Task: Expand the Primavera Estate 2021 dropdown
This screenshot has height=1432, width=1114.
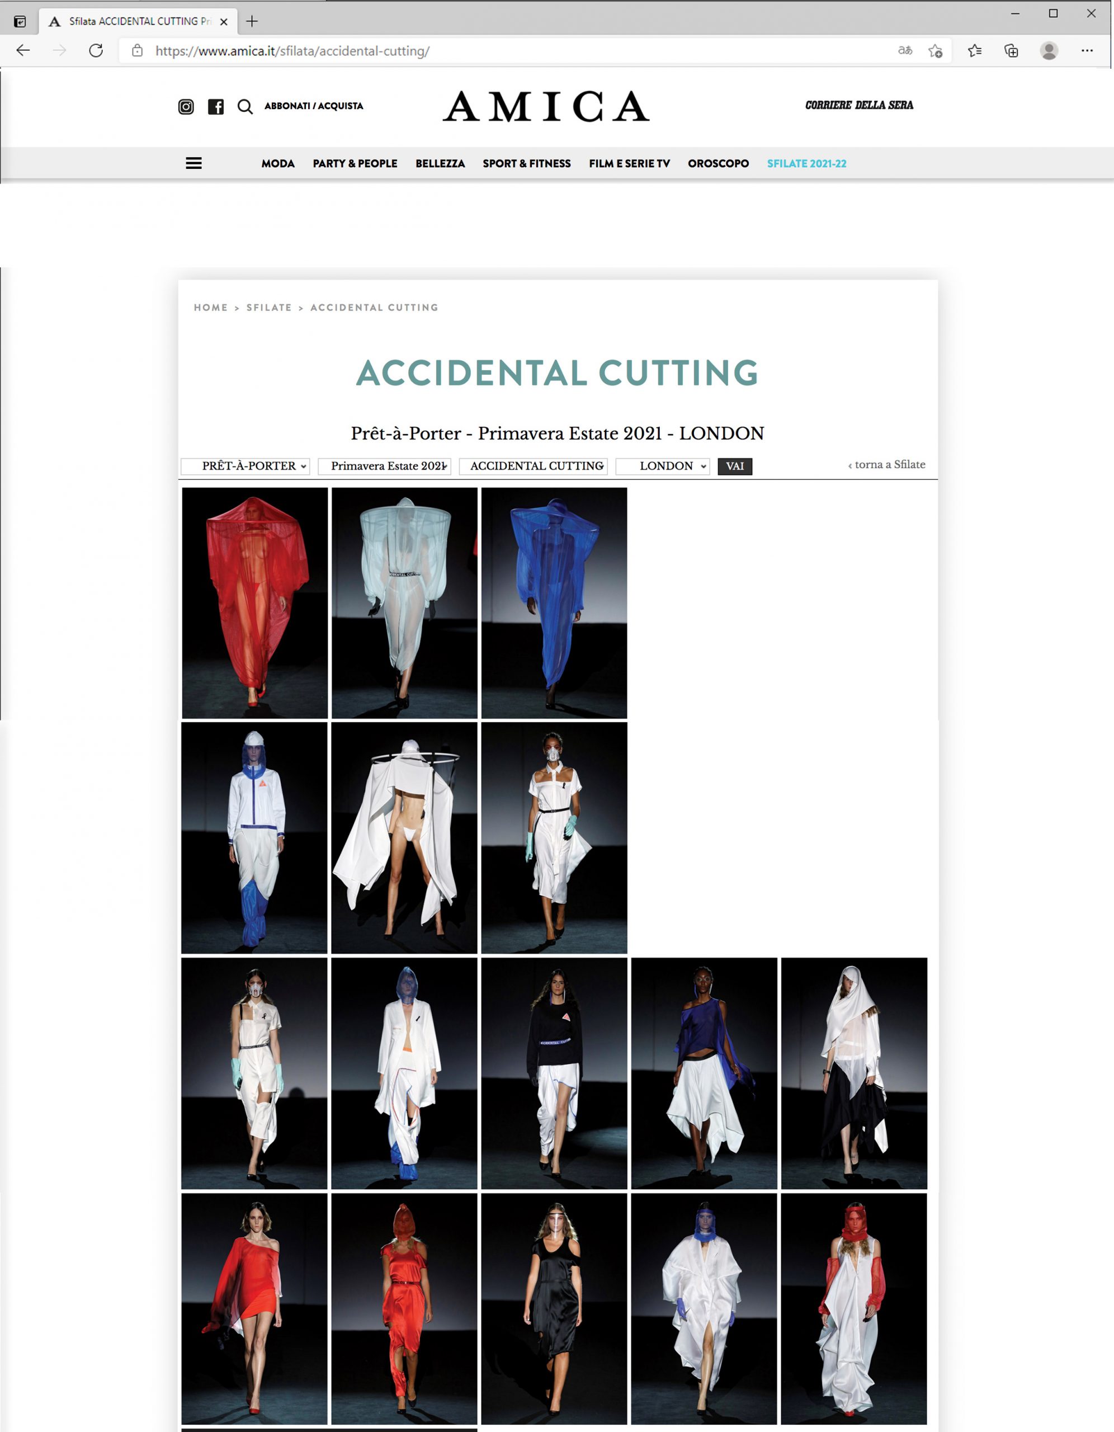Action: (x=384, y=466)
